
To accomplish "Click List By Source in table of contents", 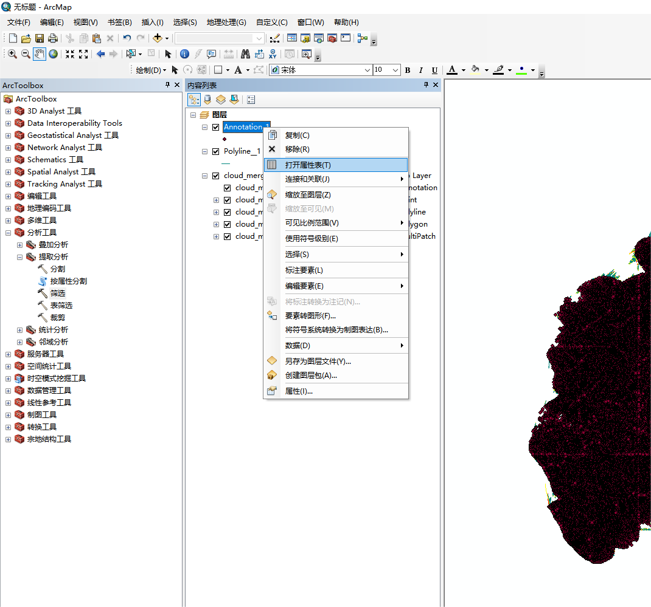I will pos(207,100).
